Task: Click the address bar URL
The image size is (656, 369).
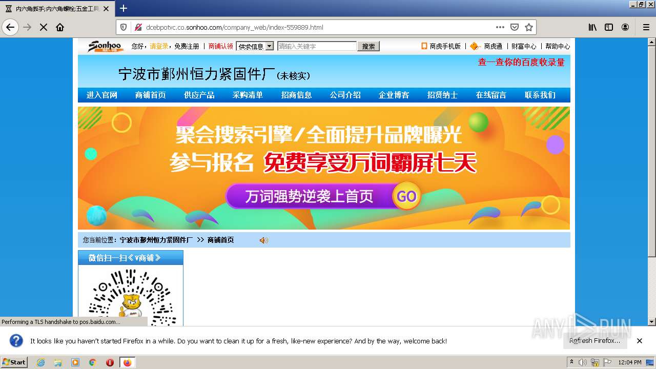Action: click(235, 27)
